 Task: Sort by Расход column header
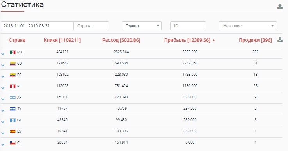click(x=121, y=40)
